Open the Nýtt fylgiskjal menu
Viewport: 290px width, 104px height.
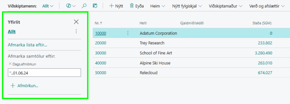[x=187, y=6]
